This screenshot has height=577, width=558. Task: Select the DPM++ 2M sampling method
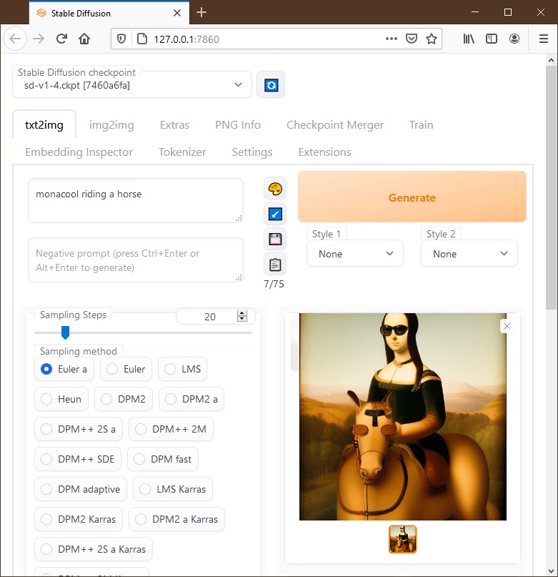click(x=171, y=429)
